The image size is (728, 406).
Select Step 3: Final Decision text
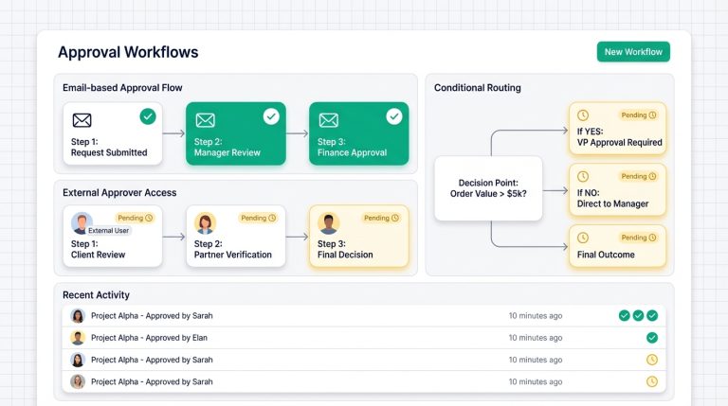click(345, 249)
